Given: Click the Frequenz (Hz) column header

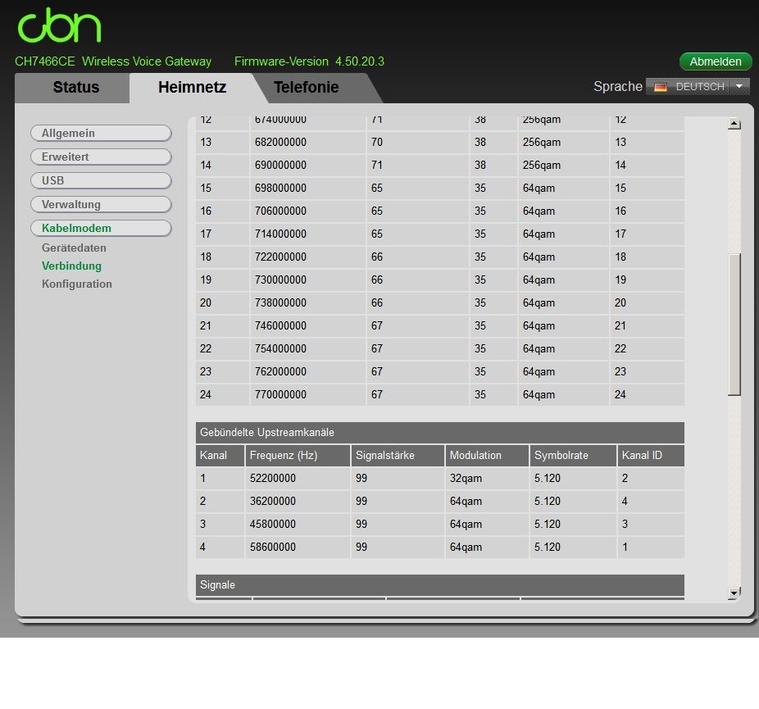Looking at the screenshot, I should point(298,456).
